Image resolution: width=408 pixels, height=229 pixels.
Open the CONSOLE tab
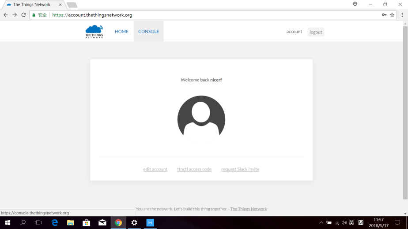(148, 32)
